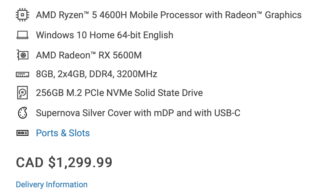The width and height of the screenshot is (316, 194).
Task: Click the laptop operating system icon
Action: pos(22,35)
